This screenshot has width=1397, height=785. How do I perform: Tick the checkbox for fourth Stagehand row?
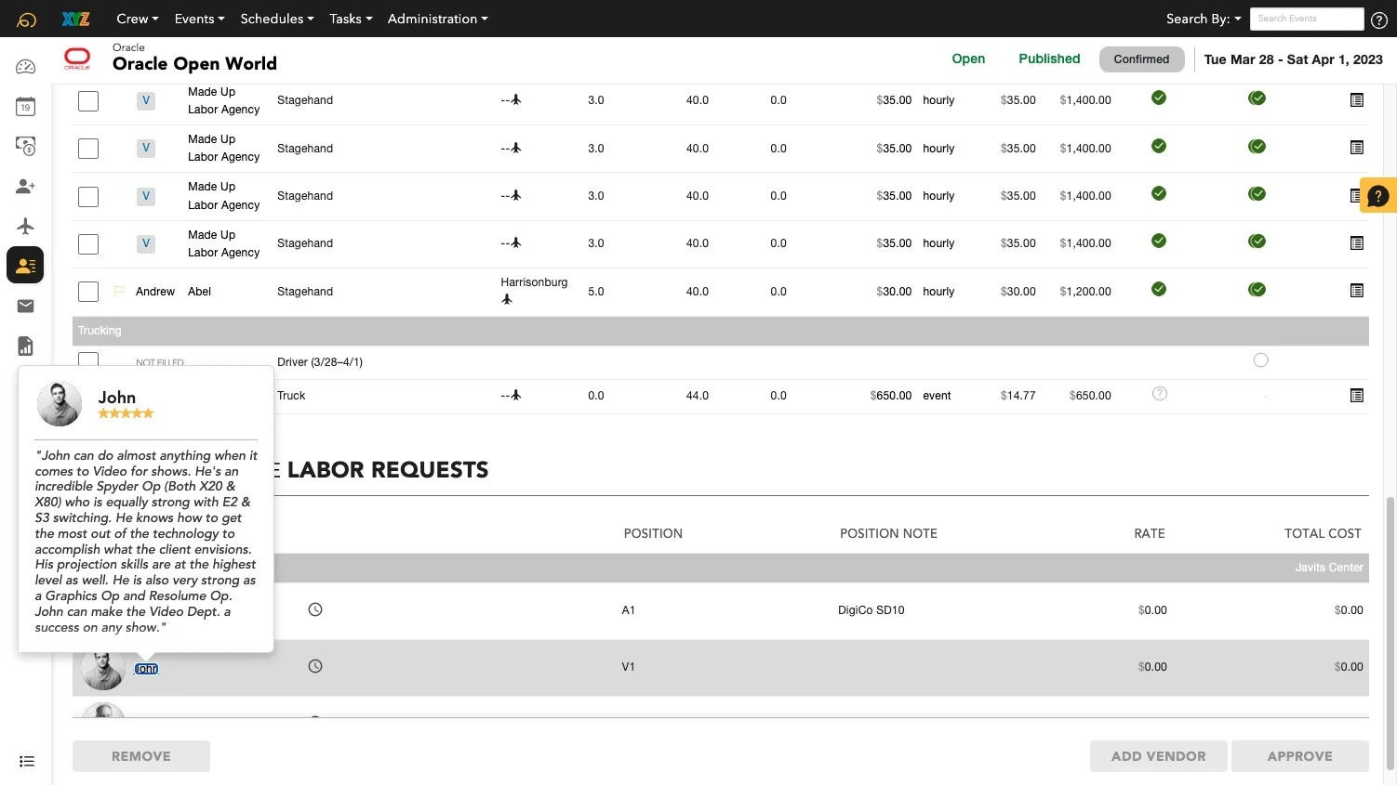point(88,243)
